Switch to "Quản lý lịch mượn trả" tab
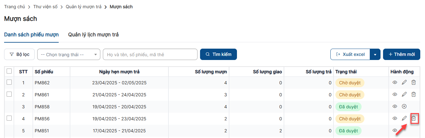The width and height of the screenshot is (425, 138). [93, 35]
